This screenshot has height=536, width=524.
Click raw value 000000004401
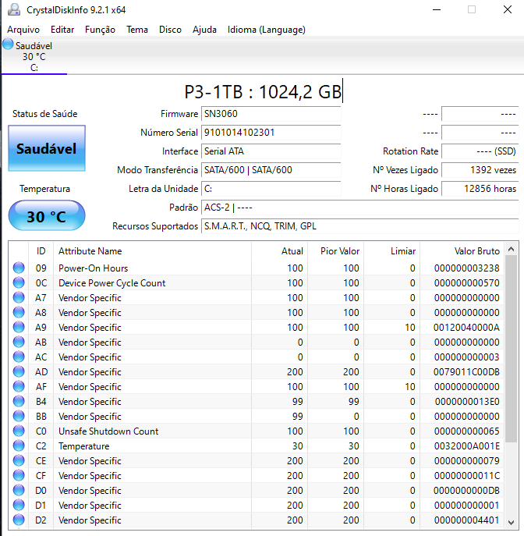[x=466, y=520]
